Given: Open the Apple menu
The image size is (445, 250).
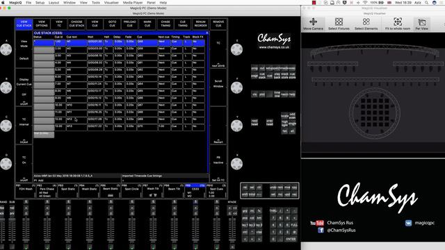Looking at the screenshot, I should coord(3,3).
